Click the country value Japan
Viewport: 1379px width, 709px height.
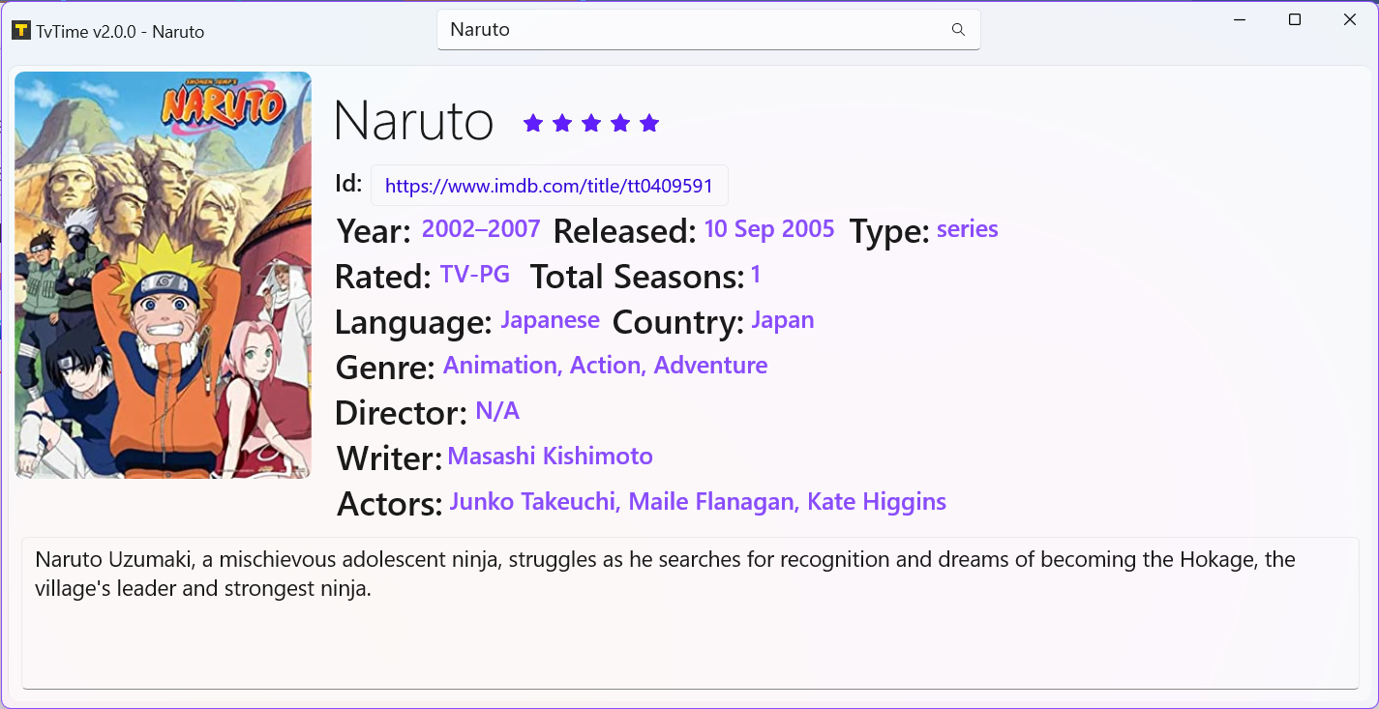click(783, 321)
